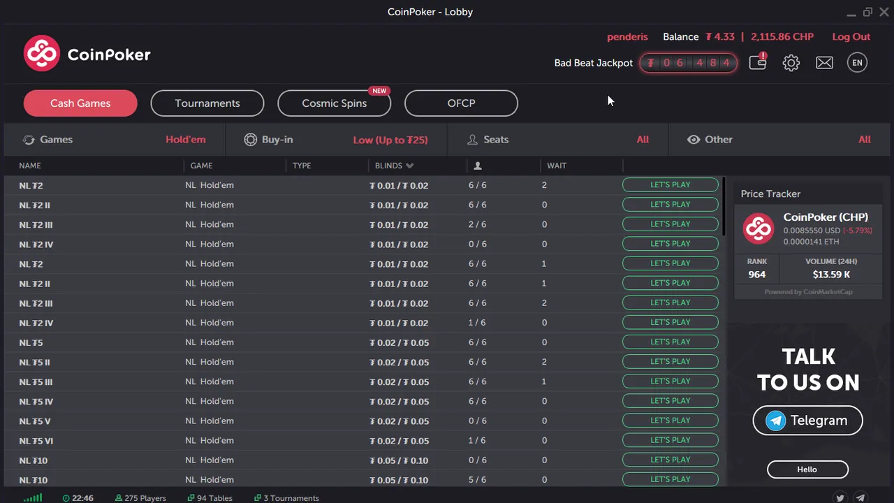
Task: Open the Buy-in filter Low (Up to ₮25)
Action: click(336, 140)
